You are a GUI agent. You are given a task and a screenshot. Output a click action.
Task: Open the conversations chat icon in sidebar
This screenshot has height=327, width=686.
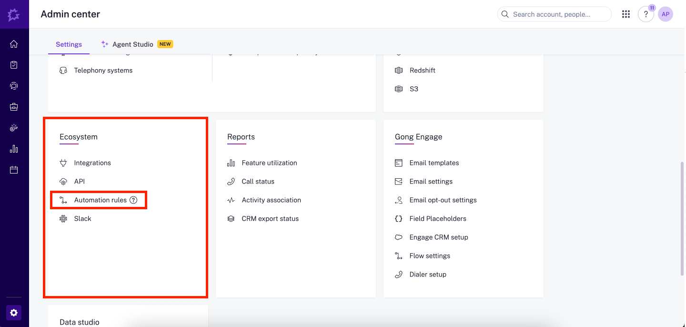(x=14, y=86)
